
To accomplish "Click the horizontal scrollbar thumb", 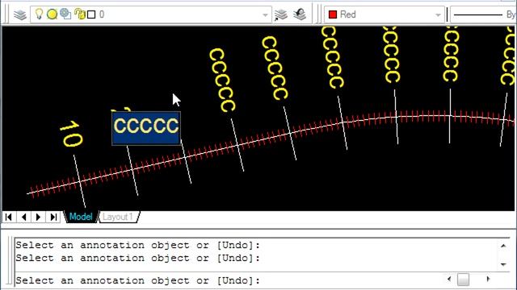I will 463,280.
